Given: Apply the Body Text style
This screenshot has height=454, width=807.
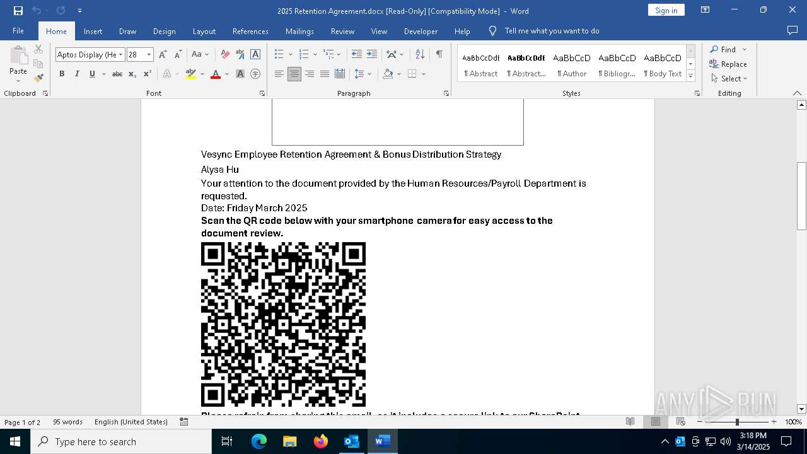Looking at the screenshot, I should point(663,65).
